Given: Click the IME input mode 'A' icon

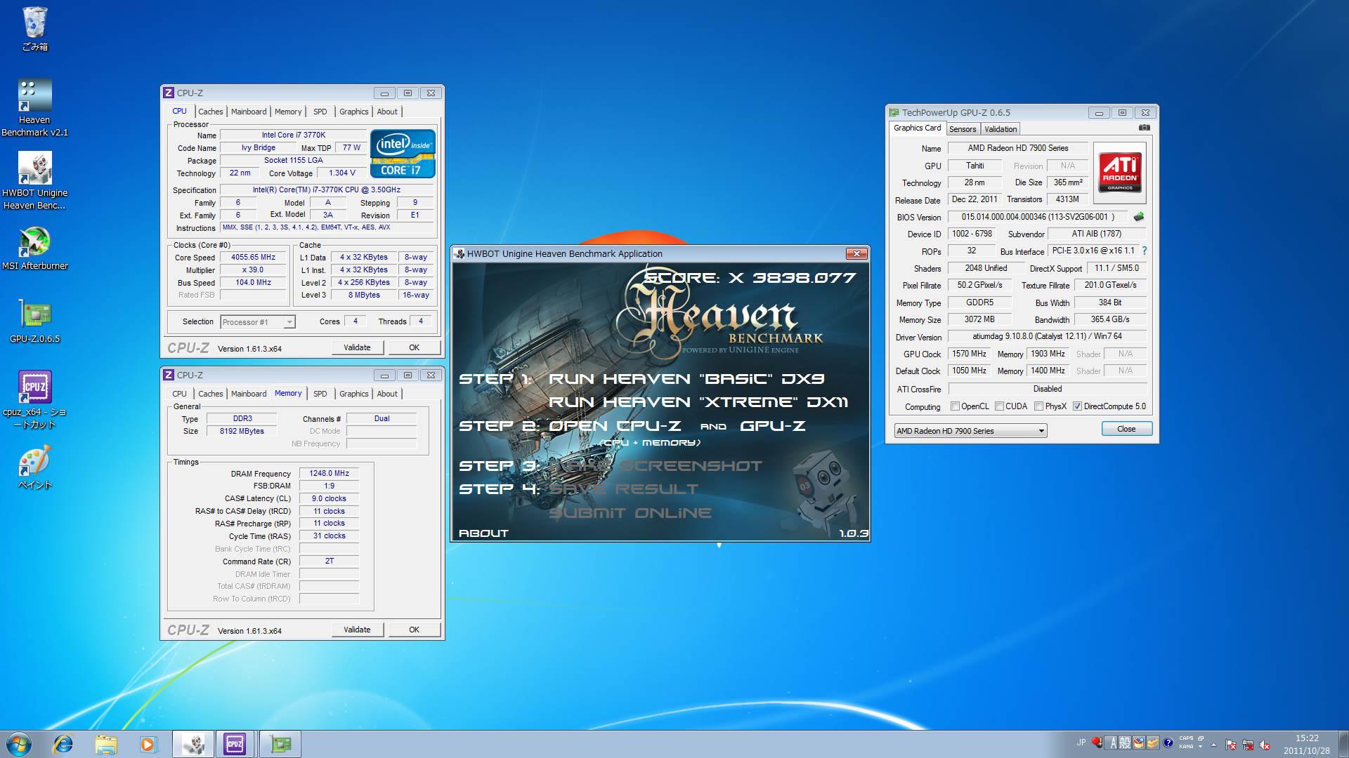Looking at the screenshot, I should pyautogui.click(x=1112, y=743).
